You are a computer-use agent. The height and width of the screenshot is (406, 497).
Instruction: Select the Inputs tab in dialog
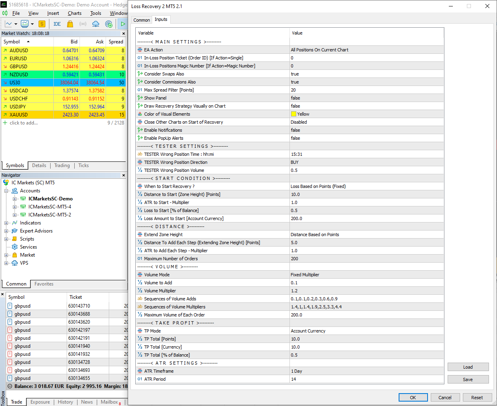pyautogui.click(x=161, y=19)
